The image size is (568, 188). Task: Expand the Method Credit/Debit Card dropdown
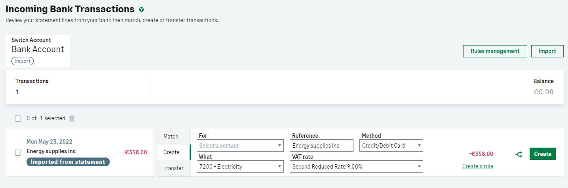[391, 146]
